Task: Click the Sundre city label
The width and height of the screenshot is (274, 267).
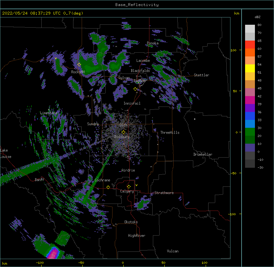Action: [x=93, y=124]
